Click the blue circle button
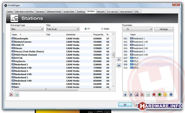Viewport: 185px width, 113px height. tap(171, 95)
